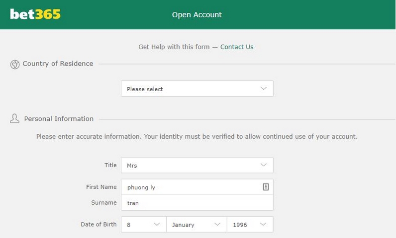This screenshot has width=396, height=238.
Task: Click the globe icon beside Country of Residence
Action: tap(15, 64)
